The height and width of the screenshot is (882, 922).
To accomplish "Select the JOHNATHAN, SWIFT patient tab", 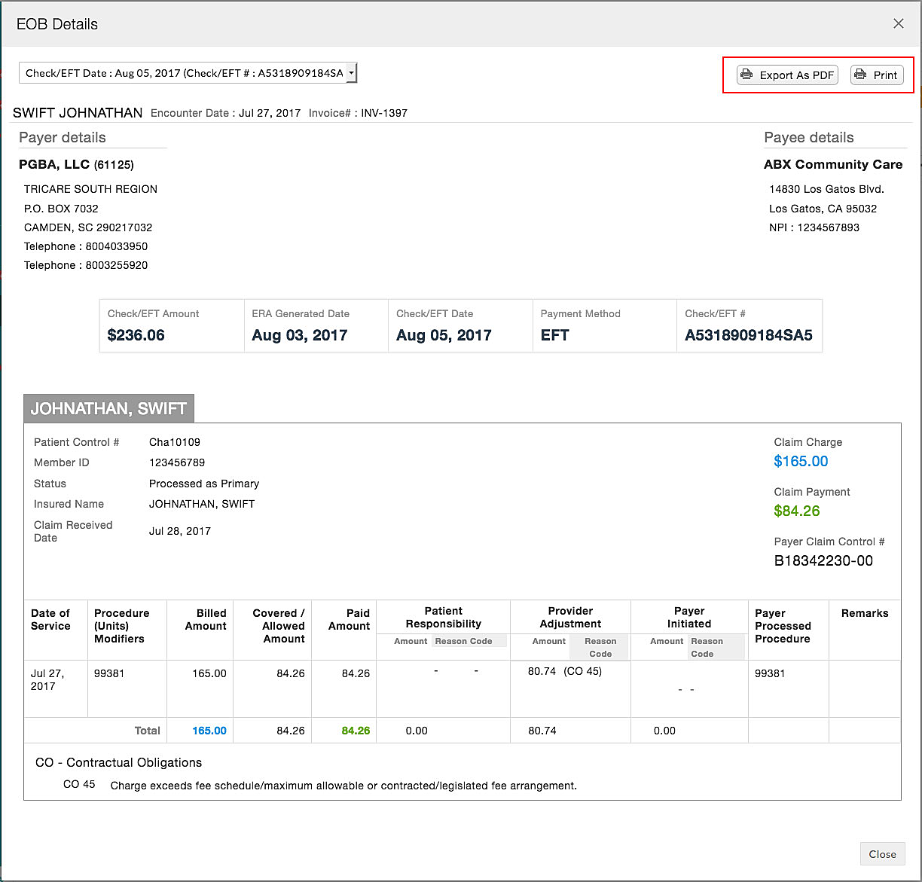I will click(x=108, y=408).
